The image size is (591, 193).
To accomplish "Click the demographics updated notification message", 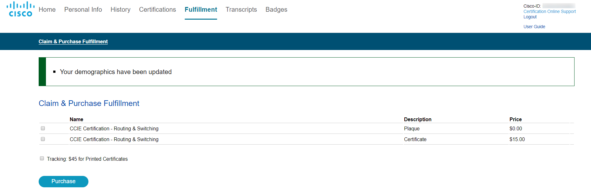I will 116,72.
